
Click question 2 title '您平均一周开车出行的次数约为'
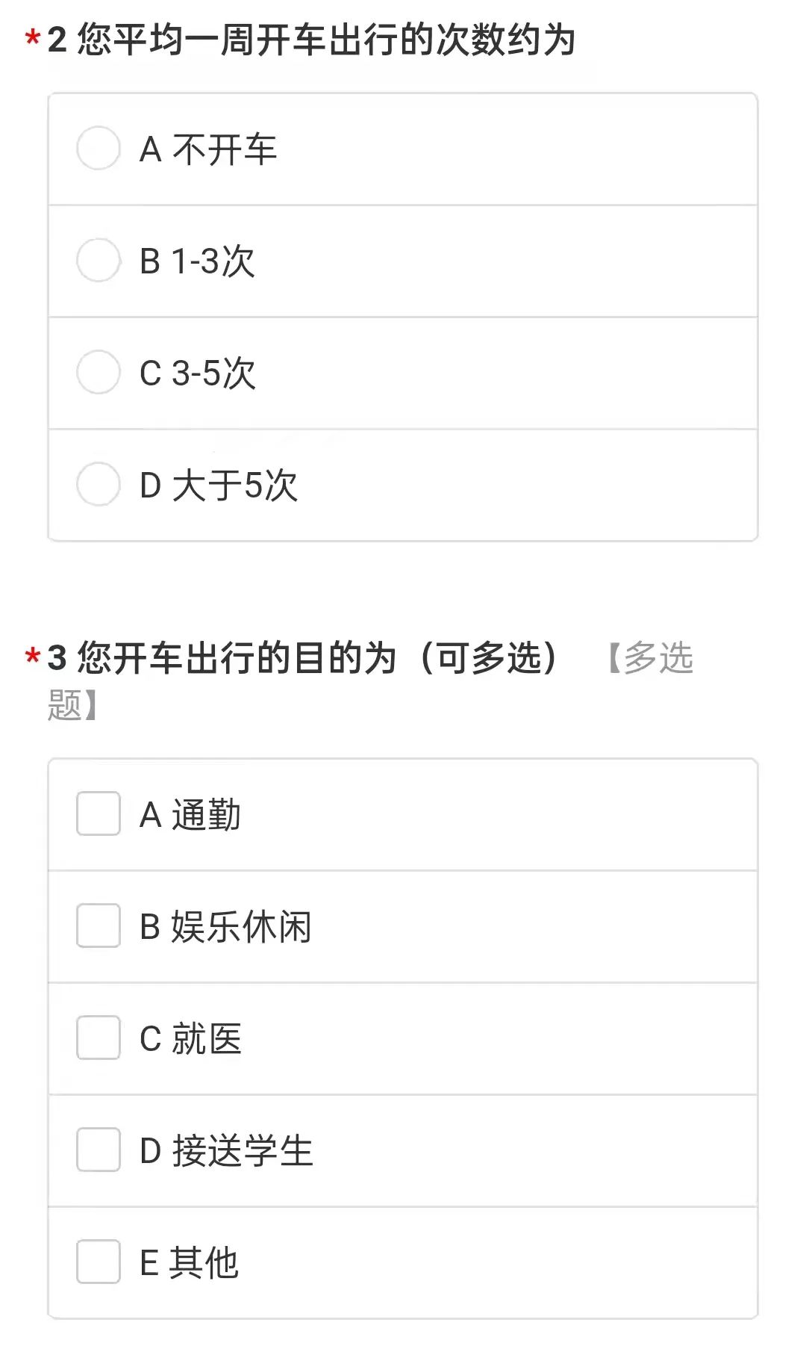(326, 40)
